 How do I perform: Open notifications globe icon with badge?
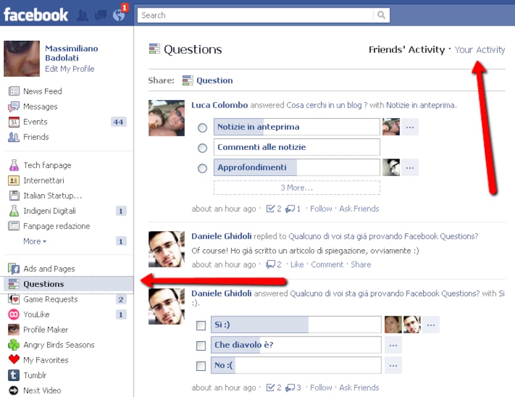(x=119, y=15)
